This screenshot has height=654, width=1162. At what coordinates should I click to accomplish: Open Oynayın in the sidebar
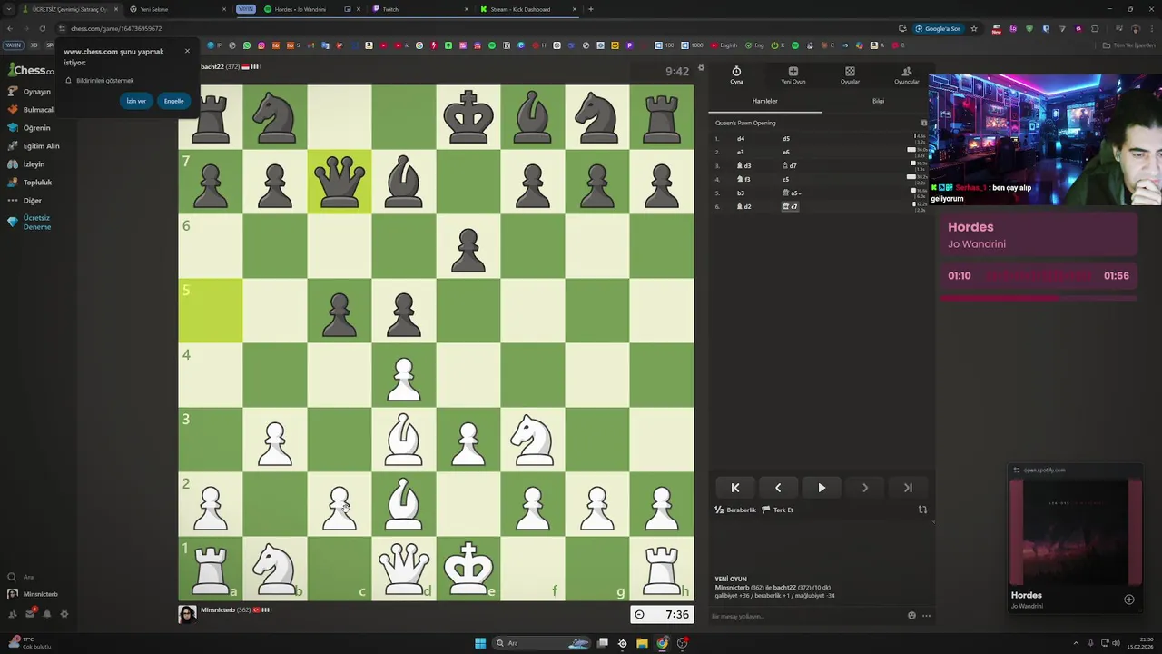(x=29, y=92)
